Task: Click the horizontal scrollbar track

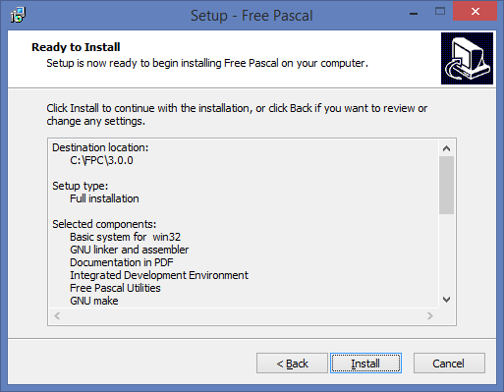Action: tap(244, 315)
